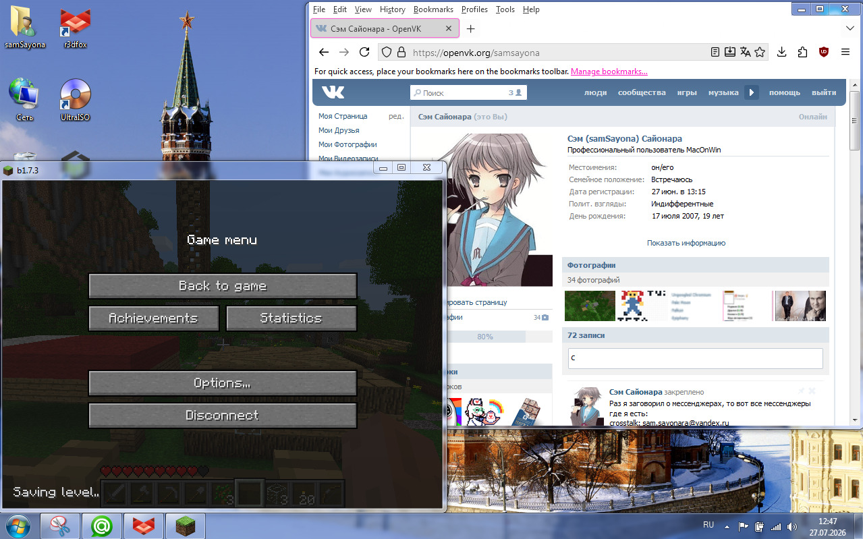Click Мои Фотографии in the sidebar
863x539 pixels.
[347, 144]
